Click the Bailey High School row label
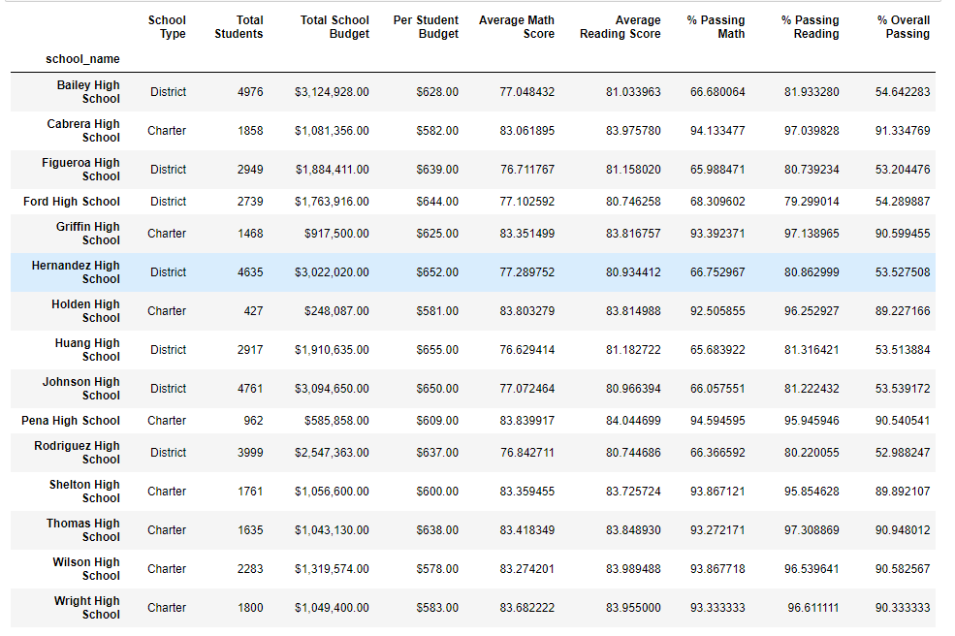Viewport: 955px width, 636px height. 88,92
